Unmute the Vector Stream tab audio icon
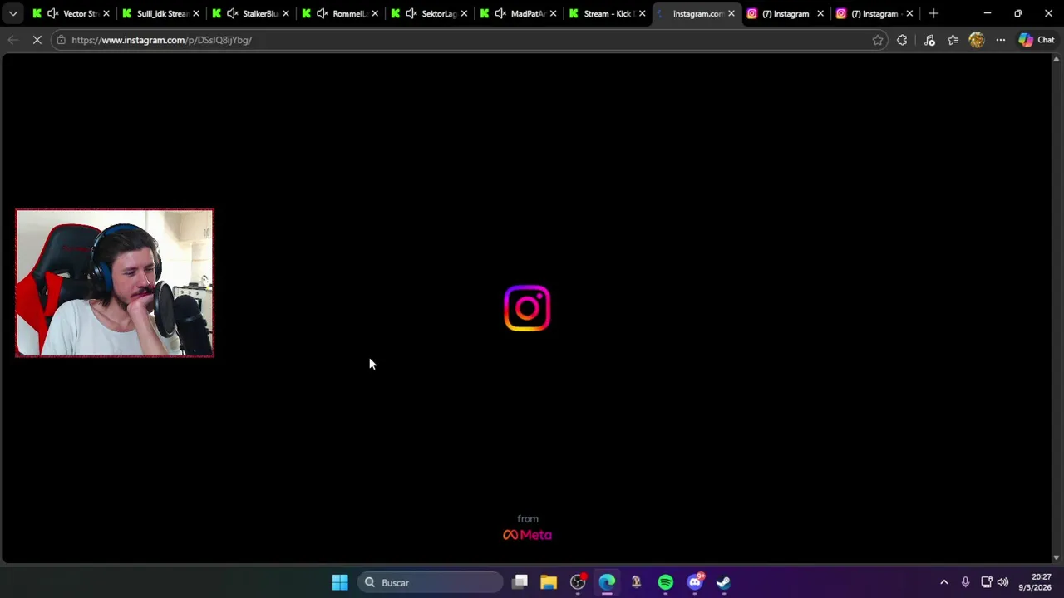Screen dimensions: 1064x598 coord(53,13)
